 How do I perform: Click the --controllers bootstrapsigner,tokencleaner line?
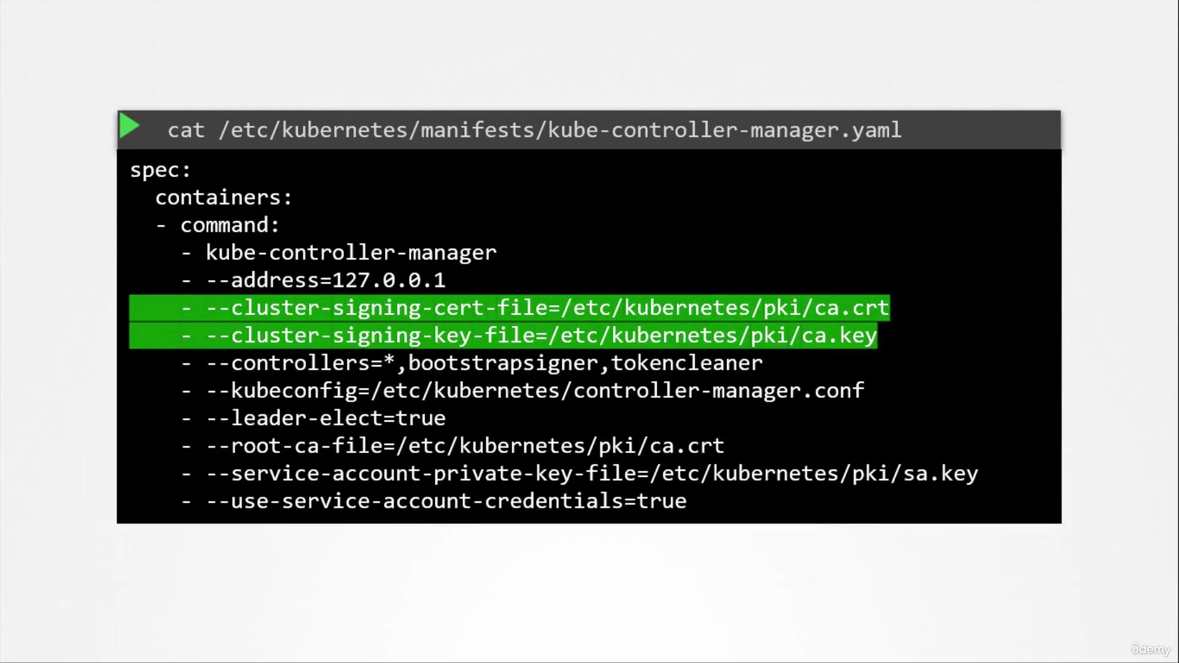(x=472, y=363)
